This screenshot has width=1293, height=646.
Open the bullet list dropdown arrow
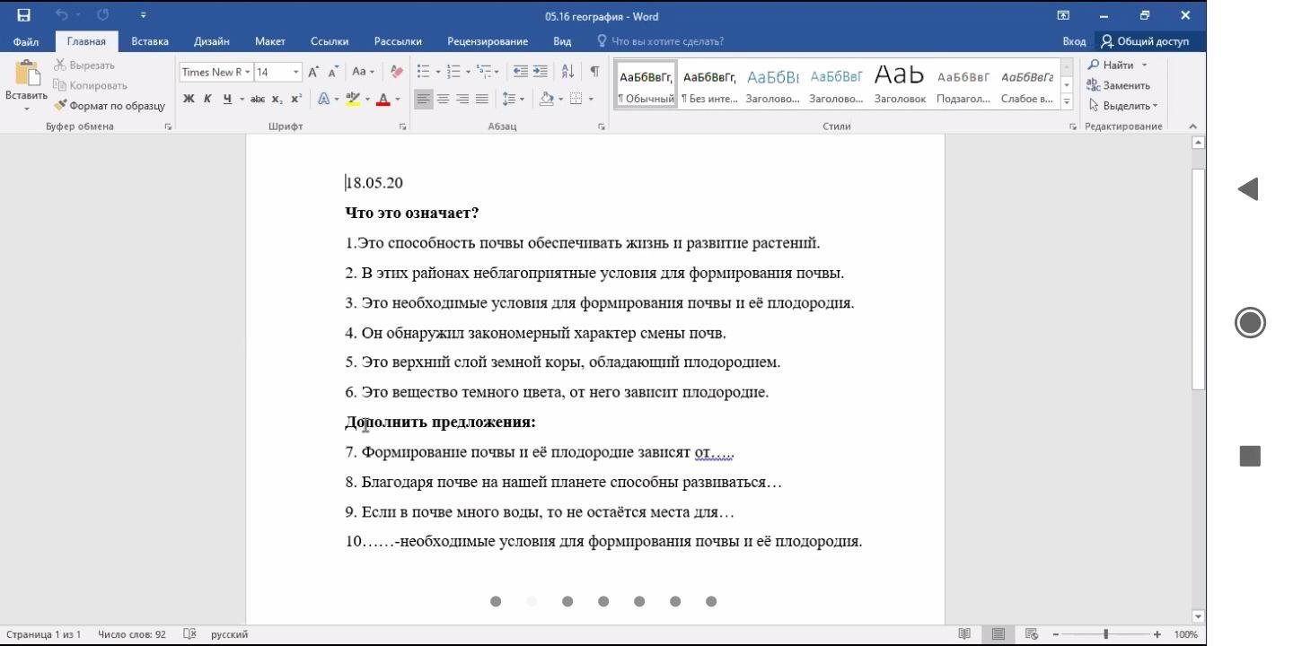point(437,72)
